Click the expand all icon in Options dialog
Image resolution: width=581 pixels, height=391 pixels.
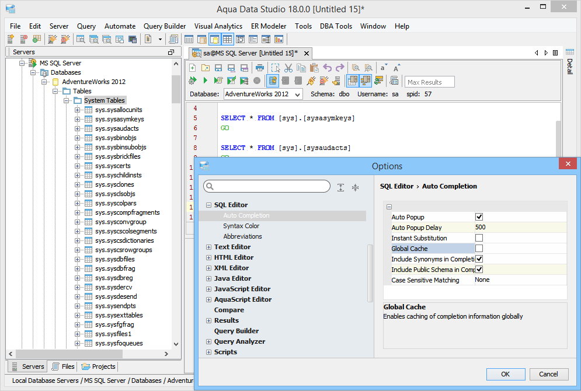click(x=340, y=187)
